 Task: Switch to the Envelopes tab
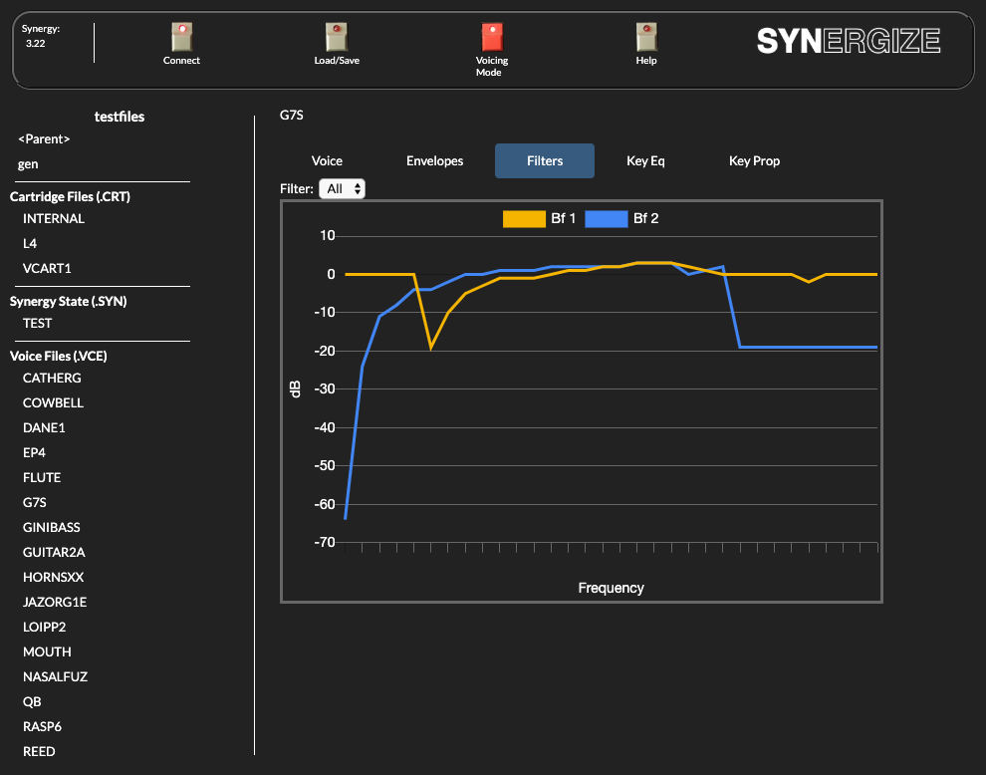coord(434,161)
